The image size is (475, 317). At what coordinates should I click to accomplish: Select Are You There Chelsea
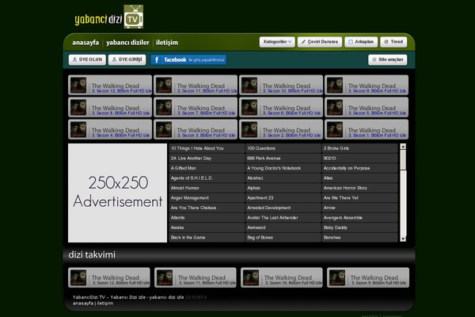click(207, 208)
